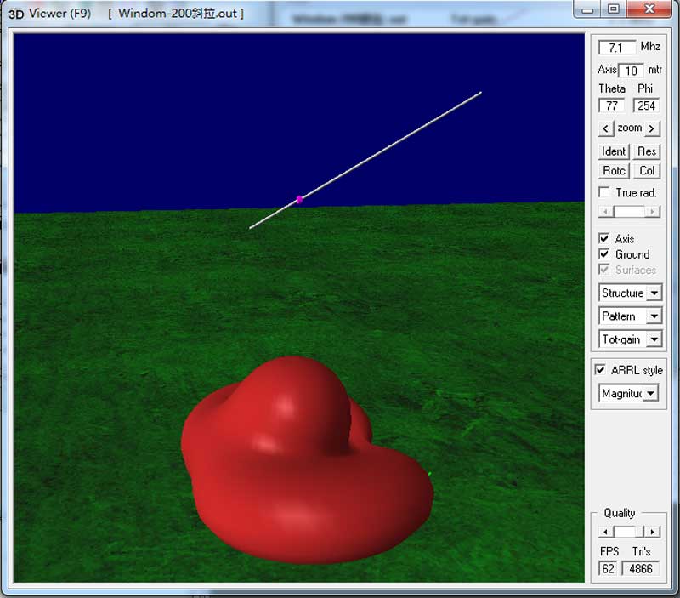This screenshot has height=598, width=680.
Task: Click the True rad. slider left arrow
Action: point(606,212)
